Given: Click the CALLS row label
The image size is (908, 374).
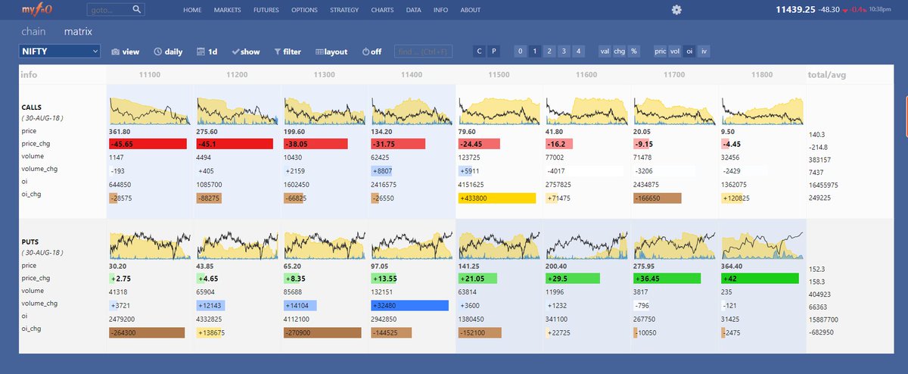Looking at the screenshot, I should pos(33,109).
